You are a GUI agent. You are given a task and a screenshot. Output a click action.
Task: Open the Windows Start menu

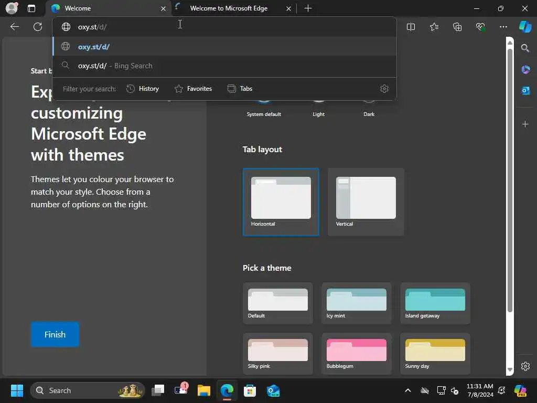17,390
